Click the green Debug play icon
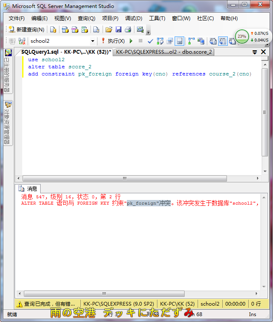The image size is (273, 322). [x=131, y=41]
